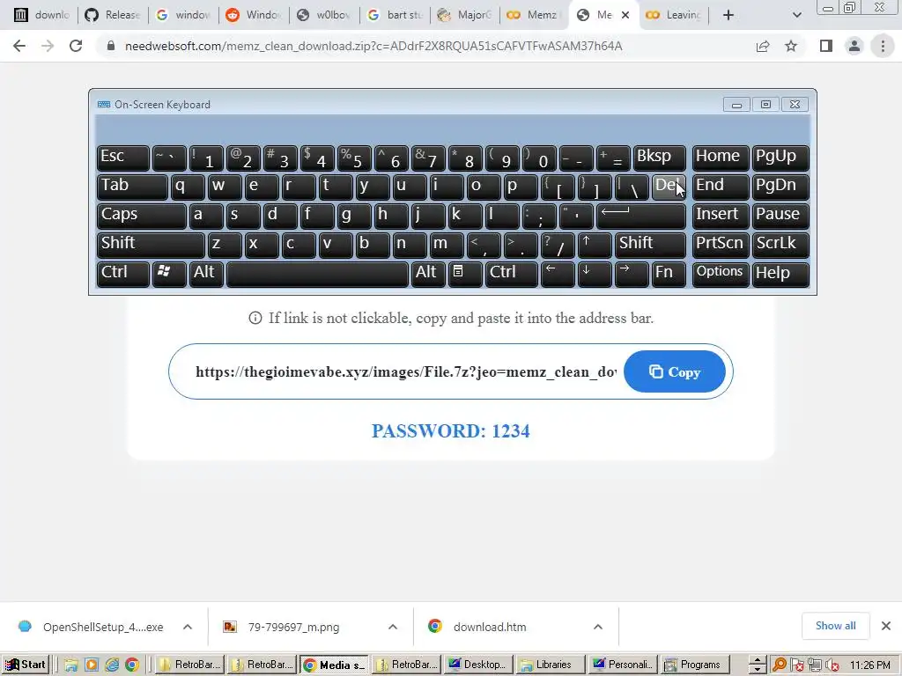
Task: Toggle the left Shift key
Action: [x=151, y=245]
